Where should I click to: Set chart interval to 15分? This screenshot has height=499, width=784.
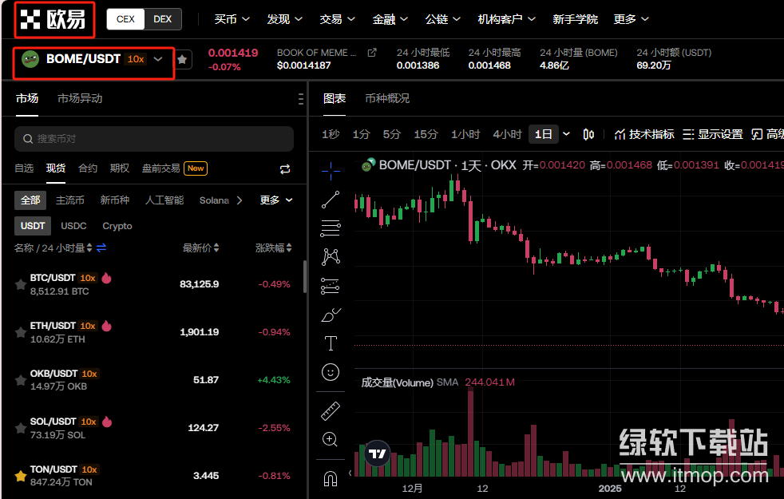[426, 134]
